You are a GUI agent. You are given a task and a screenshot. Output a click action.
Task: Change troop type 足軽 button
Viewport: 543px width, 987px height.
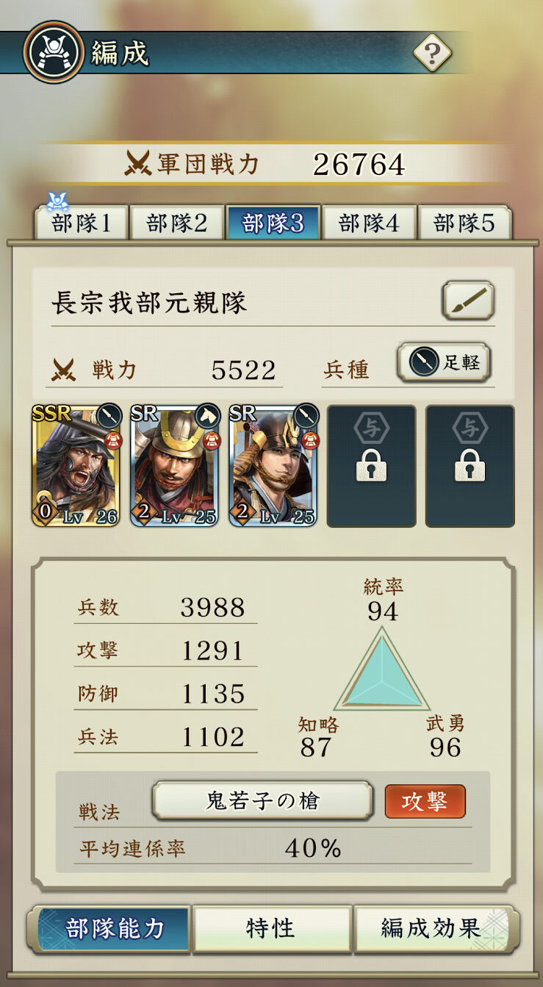pyautogui.click(x=444, y=362)
